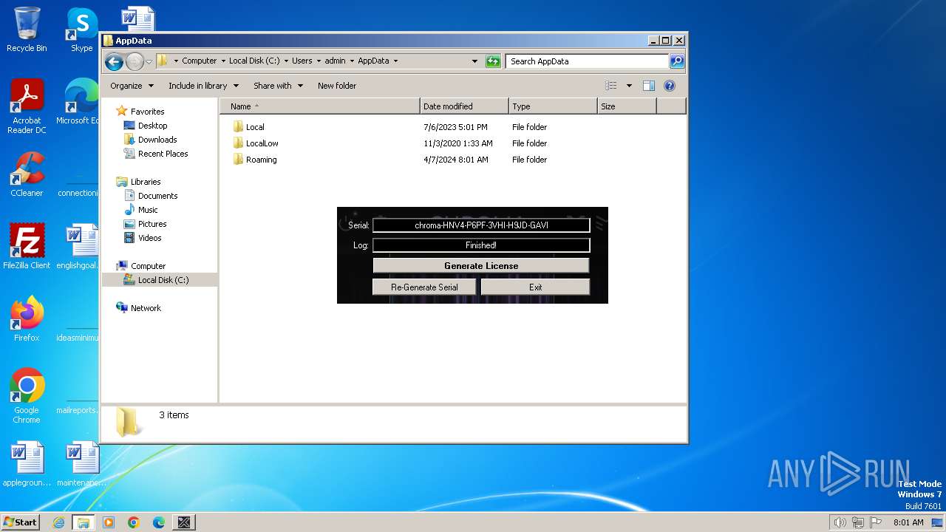This screenshot has height=532, width=946.
Task: Click Generate License button
Action: pos(481,265)
